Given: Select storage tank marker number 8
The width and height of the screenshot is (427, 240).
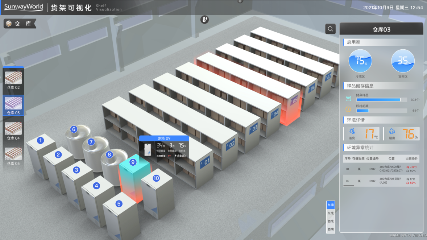Looking at the screenshot, I should [x=109, y=154].
